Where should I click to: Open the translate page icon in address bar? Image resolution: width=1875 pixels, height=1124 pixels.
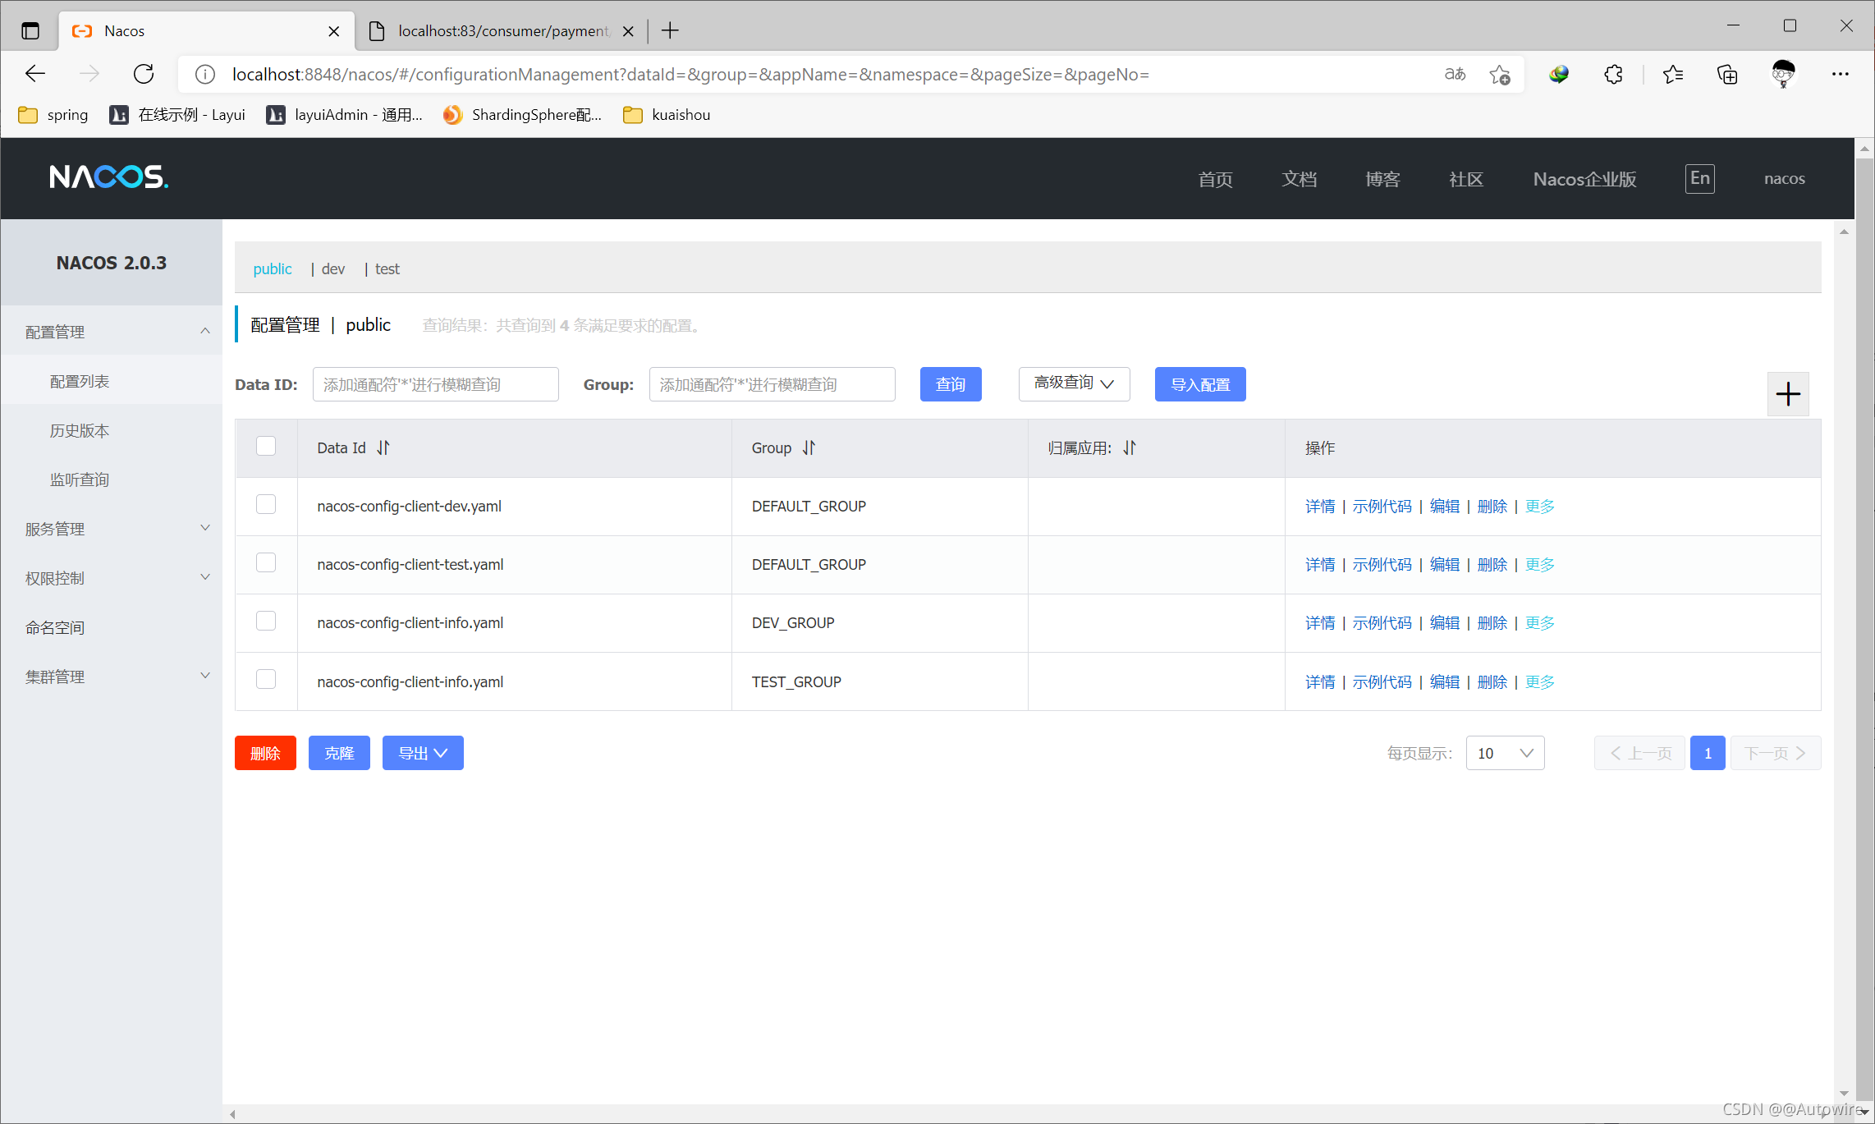coord(1455,75)
